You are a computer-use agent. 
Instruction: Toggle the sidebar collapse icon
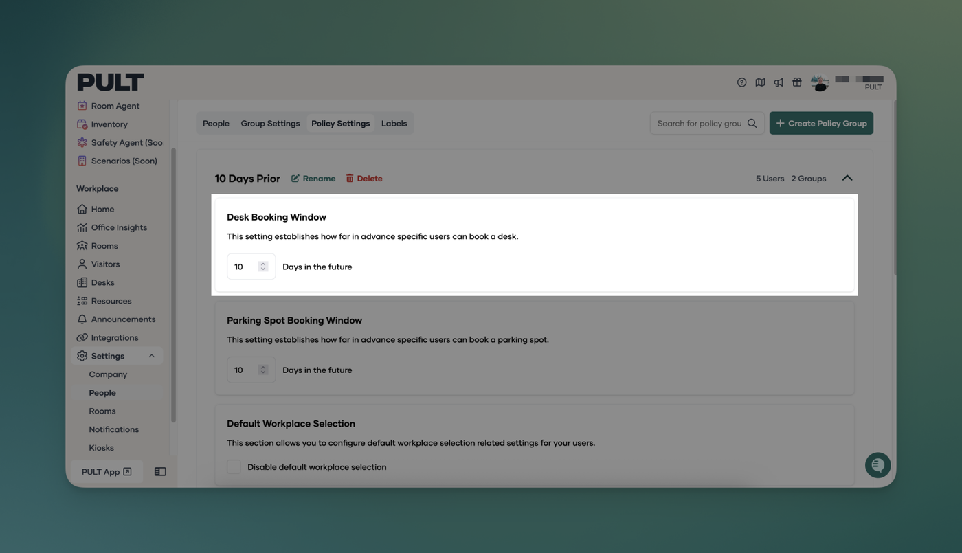(x=160, y=472)
